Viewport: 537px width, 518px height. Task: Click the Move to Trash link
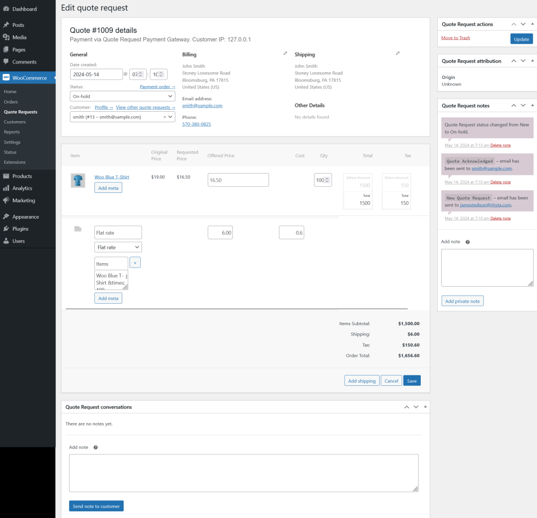(x=455, y=38)
